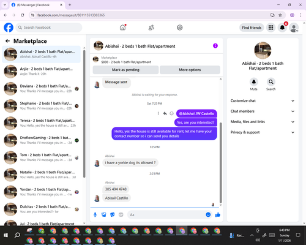React to the mention message with smiley icon
This screenshot has width=306, height=245.
(x=172, y=113)
